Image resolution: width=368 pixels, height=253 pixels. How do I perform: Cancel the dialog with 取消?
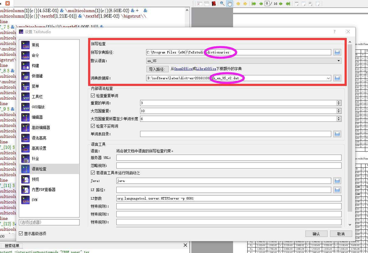click(341, 234)
